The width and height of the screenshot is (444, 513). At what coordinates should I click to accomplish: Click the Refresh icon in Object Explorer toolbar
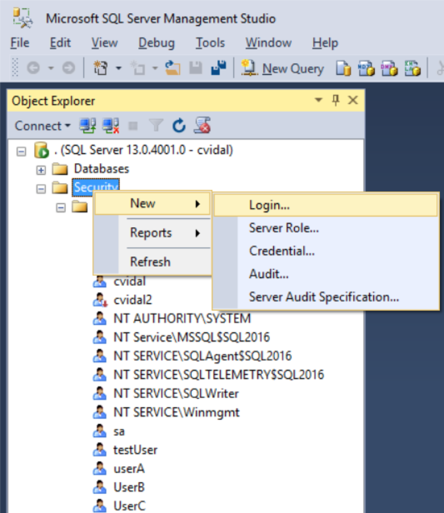(179, 126)
